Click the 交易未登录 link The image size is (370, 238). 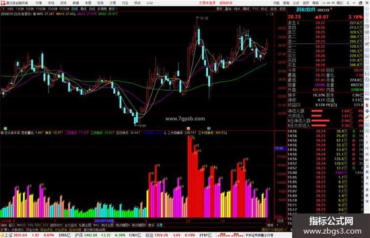tap(207, 3)
